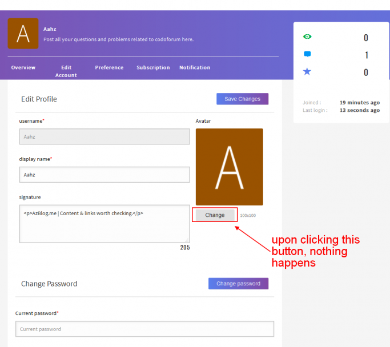Click the 205 signature character counter
This screenshot has height=347, width=390.
tap(185, 248)
